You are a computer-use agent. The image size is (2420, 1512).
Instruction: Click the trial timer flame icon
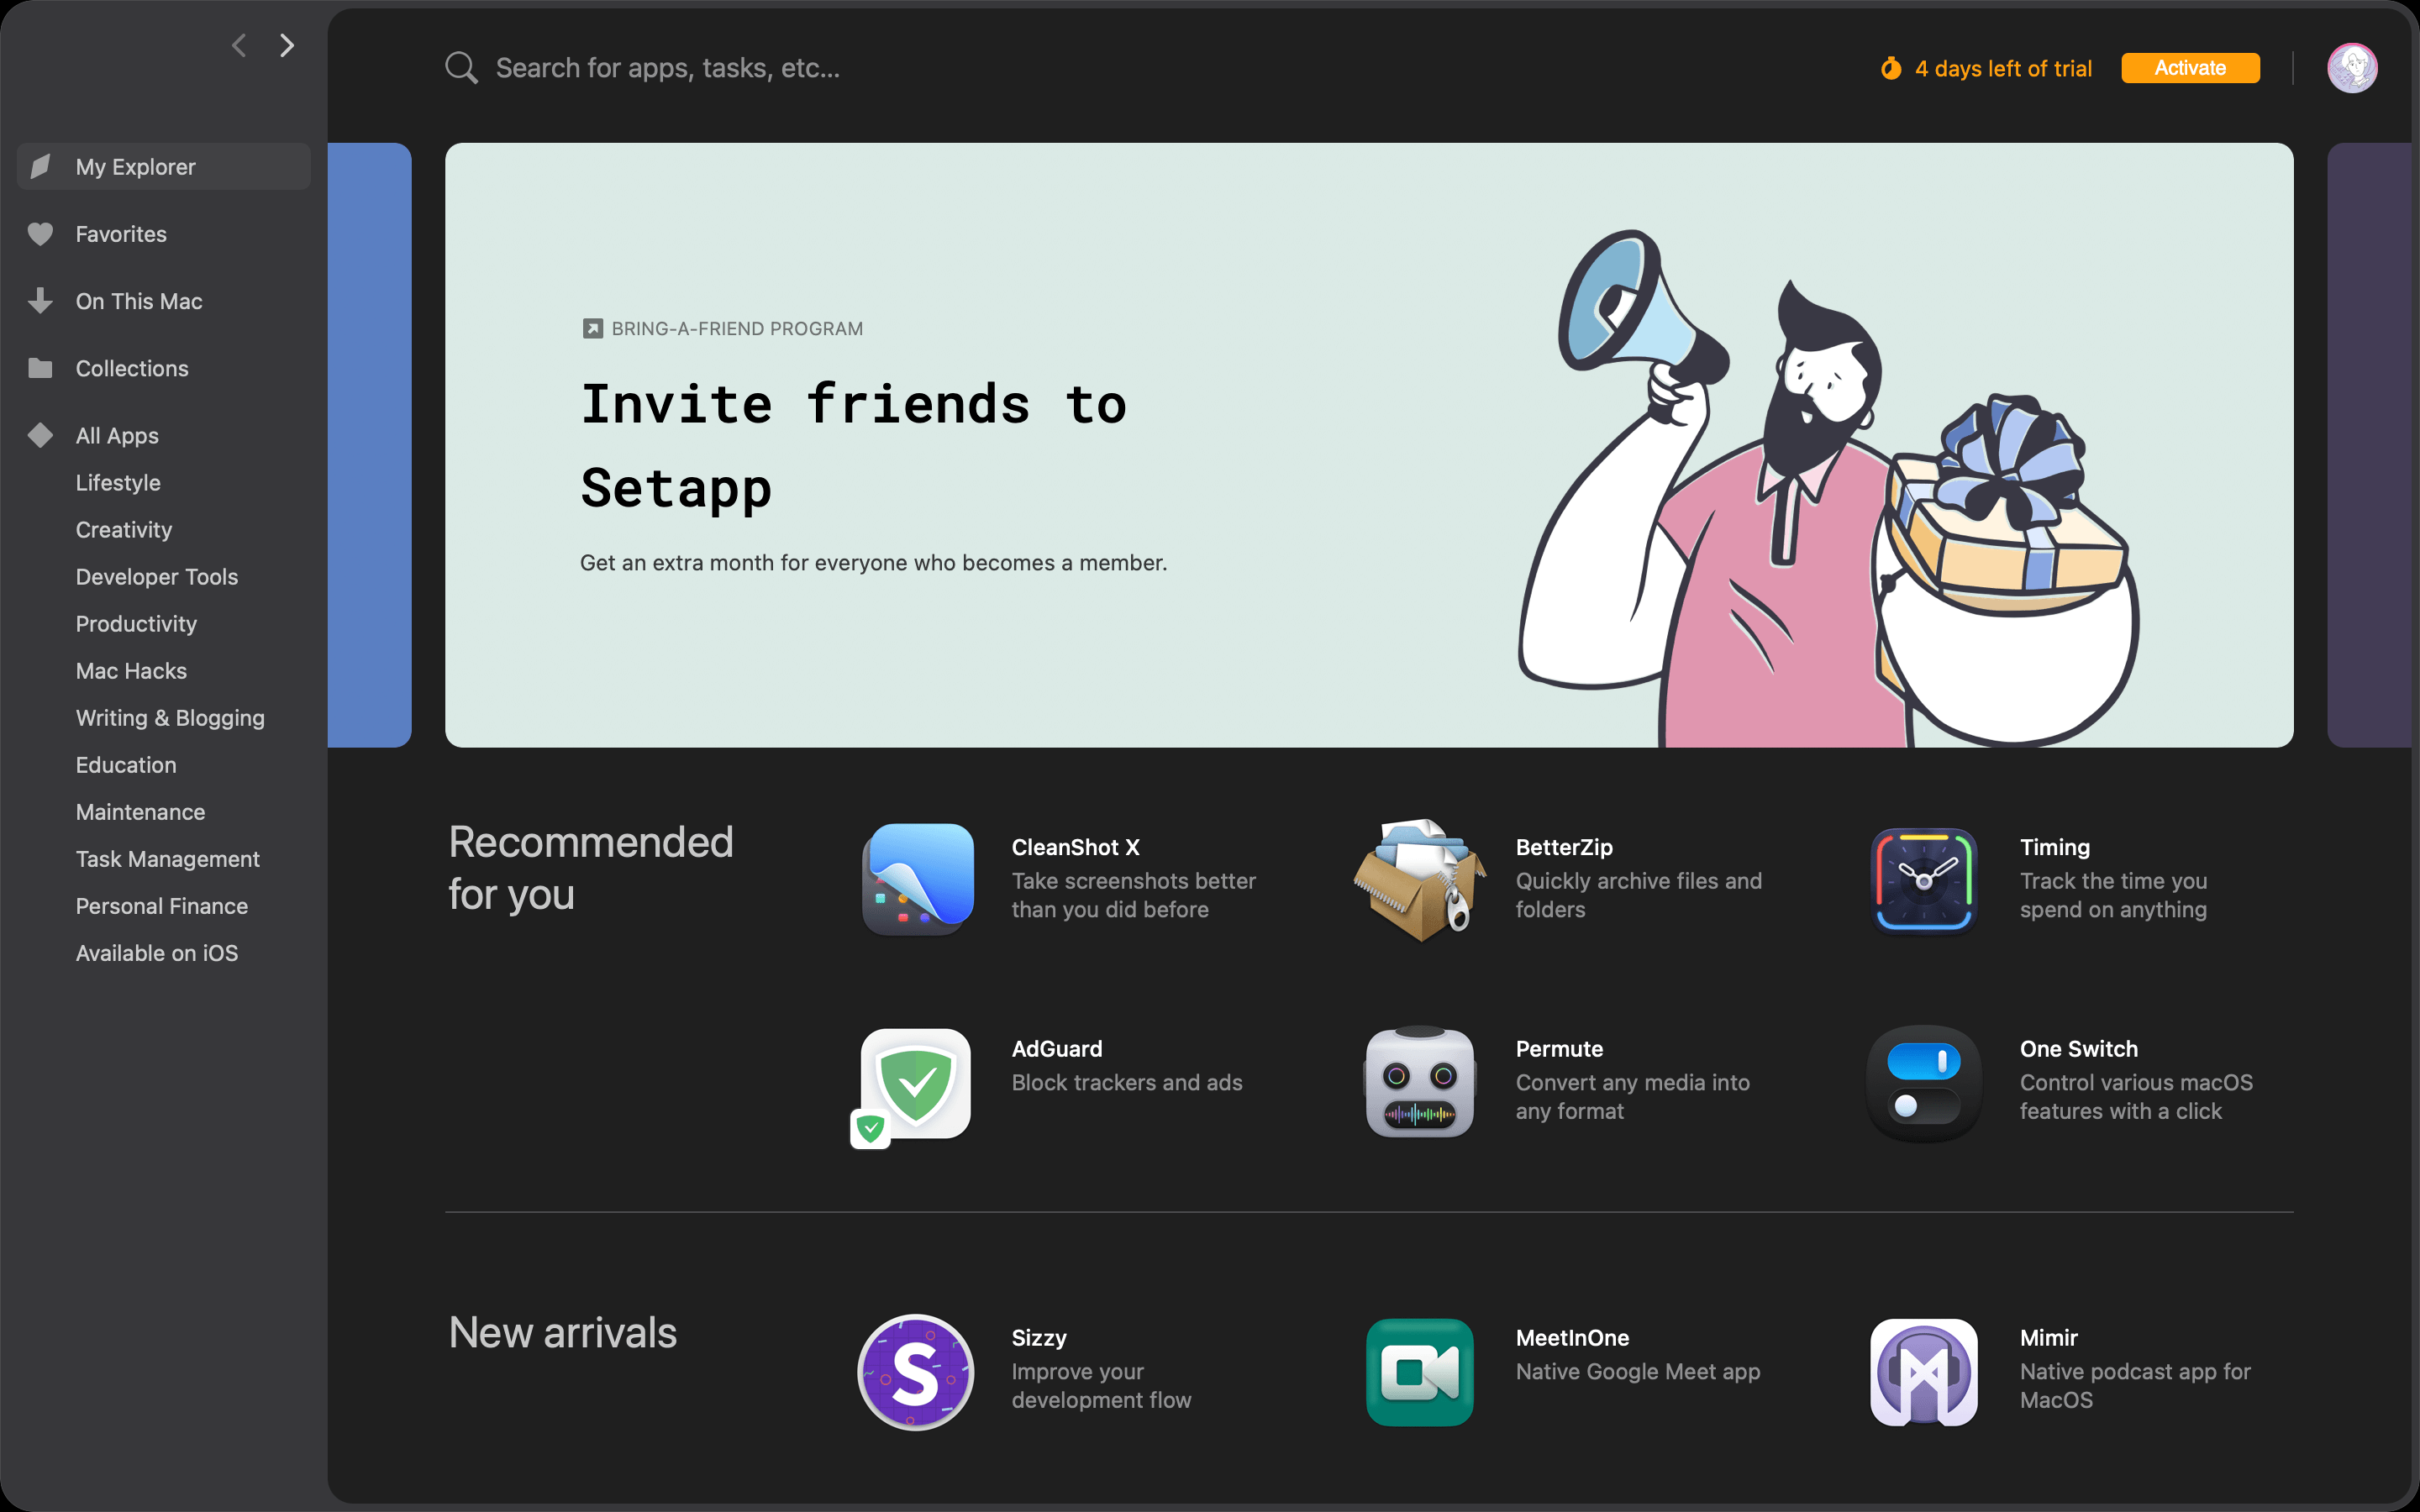click(1891, 68)
